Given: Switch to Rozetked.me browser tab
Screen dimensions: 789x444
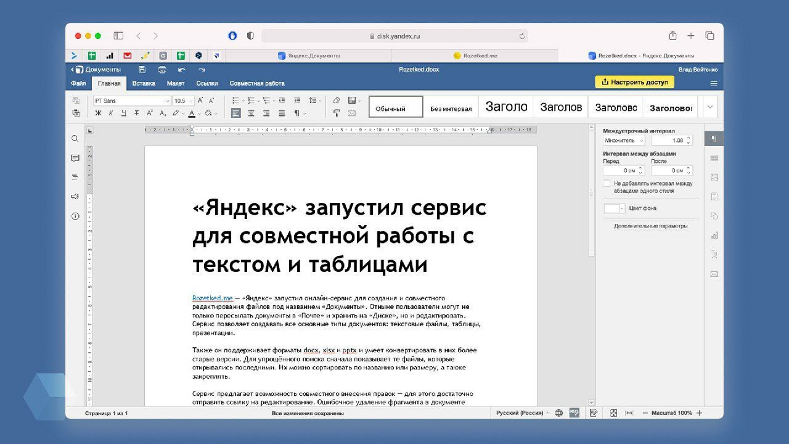Looking at the screenshot, I should point(475,55).
